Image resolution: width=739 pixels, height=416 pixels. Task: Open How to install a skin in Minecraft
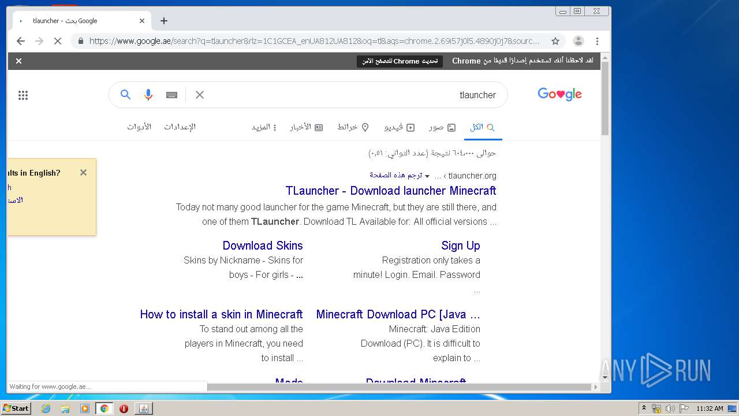click(221, 314)
